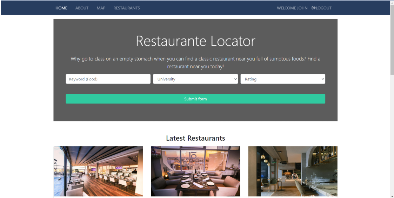Open the University dropdown
Screen dimensions: 394x198
pos(195,79)
